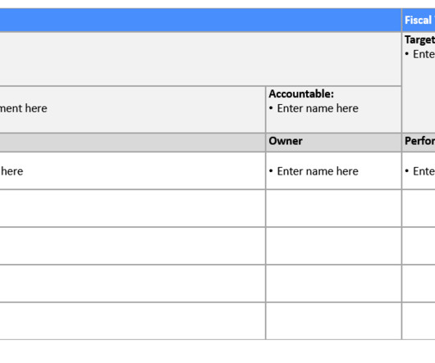Select the large empty gray cell below blue header

click(200, 59)
